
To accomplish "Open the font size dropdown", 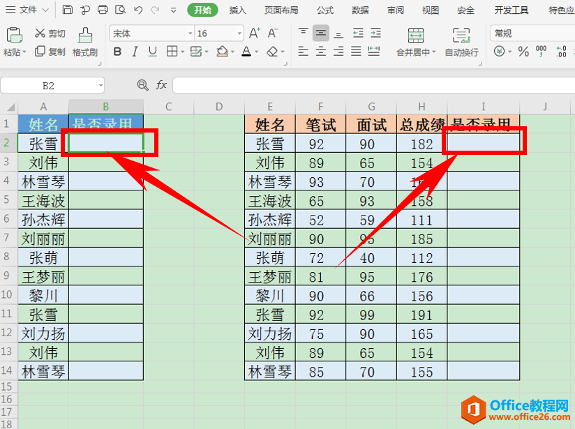I will [239, 33].
